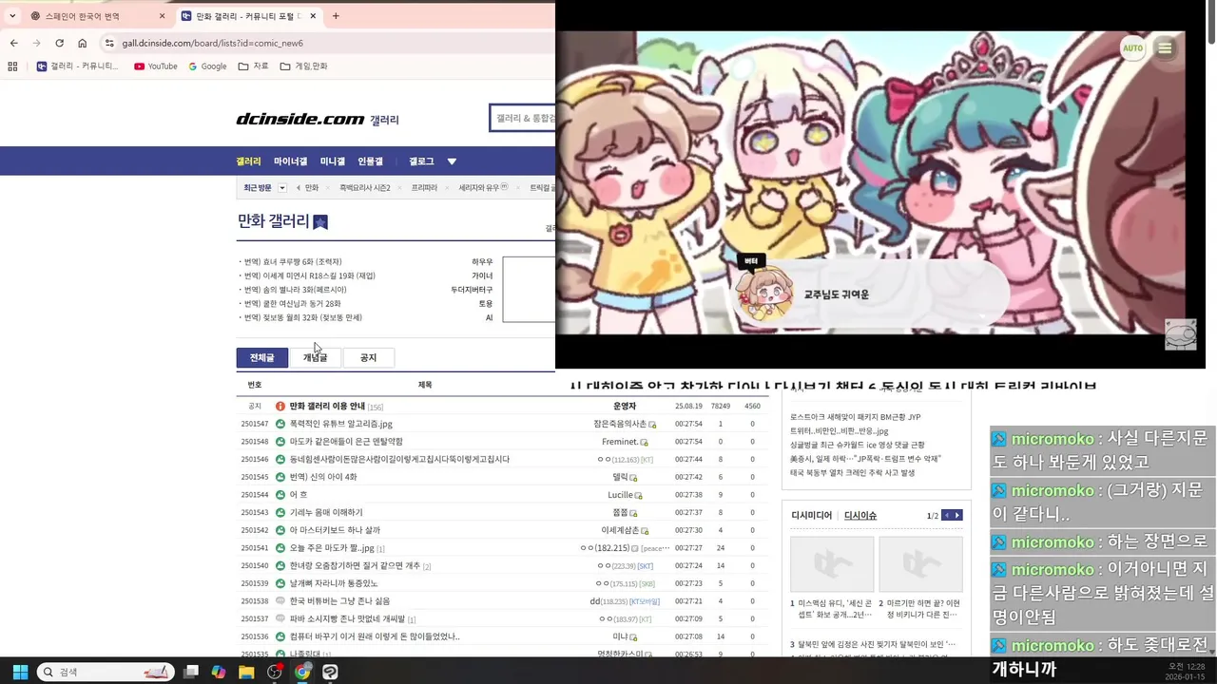Close the 스페인어 한국어 번역 tab
Image resolution: width=1217 pixels, height=684 pixels.
162,16
